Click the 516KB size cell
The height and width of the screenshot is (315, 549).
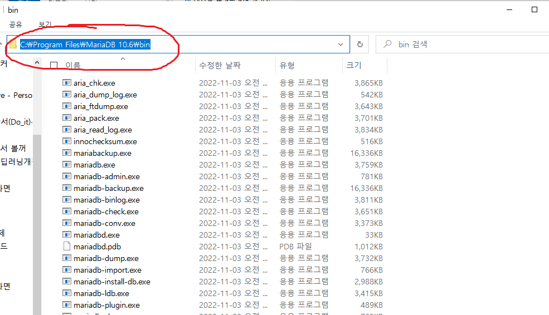coord(372,141)
